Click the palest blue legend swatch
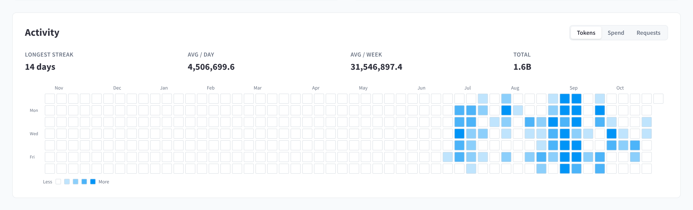The width and height of the screenshot is (693, 210). [67, 182]
